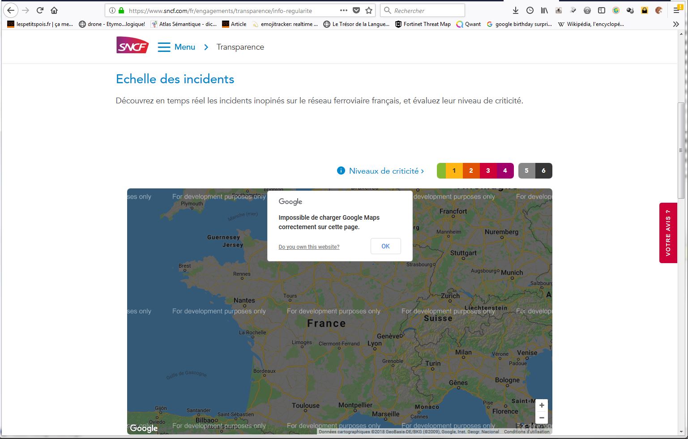Click the SNCF logo
This screenshot has height=439, width=688.
point(132,45)
